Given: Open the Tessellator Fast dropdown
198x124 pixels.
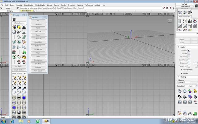Looking at the screenshot, I should [191, 86].
